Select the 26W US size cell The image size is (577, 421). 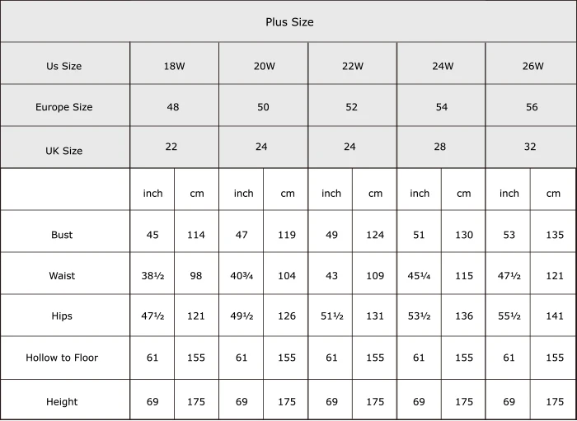[532, 66]
